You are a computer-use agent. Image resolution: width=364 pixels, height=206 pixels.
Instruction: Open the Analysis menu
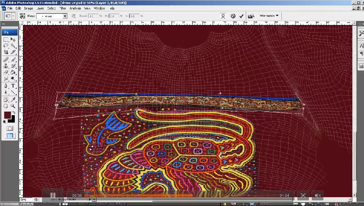click(x=75, y=8)
